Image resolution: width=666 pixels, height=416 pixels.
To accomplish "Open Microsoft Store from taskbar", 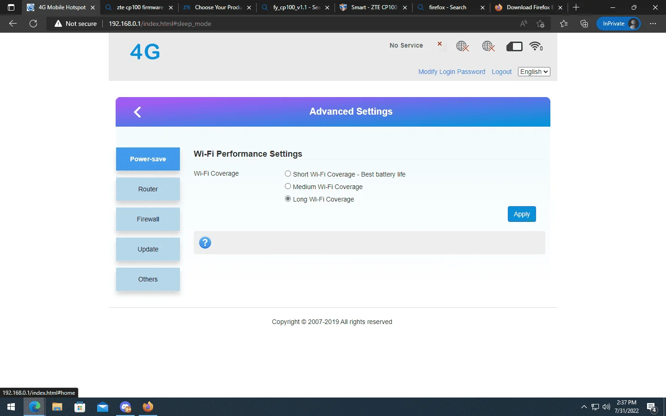I will tap(80, 407).
